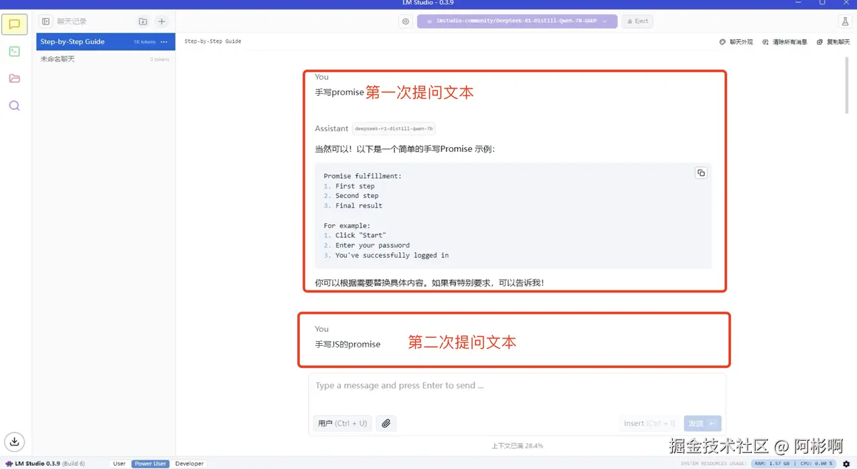This screenshot has width=857, height=469.
Task: Select the Discover magnifier icon
Action: [14, 105]
